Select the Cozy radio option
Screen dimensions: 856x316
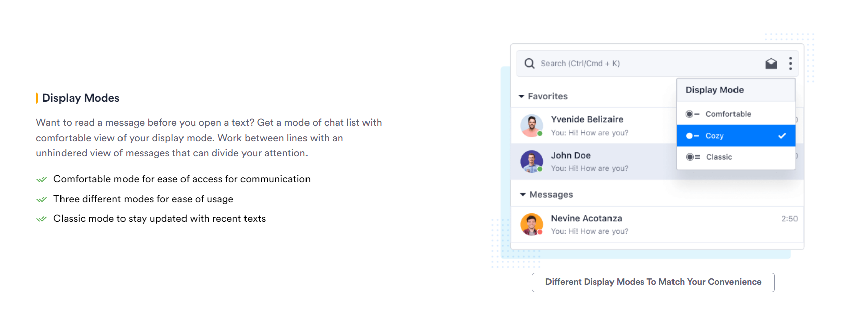(x=736, y=136)
